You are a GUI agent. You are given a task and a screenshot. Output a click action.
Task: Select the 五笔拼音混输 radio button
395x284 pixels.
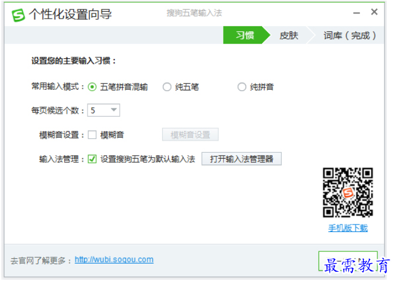click(x=92, y=87)
